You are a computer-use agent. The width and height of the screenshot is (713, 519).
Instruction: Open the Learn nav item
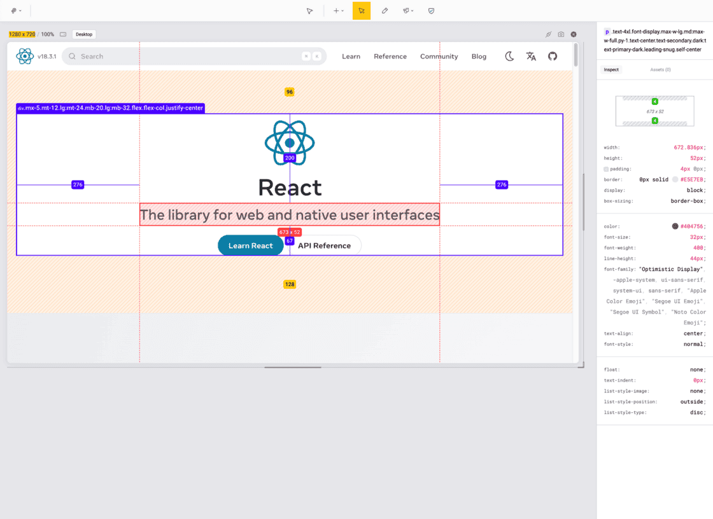pyautogui.click(x=351, y=57)
